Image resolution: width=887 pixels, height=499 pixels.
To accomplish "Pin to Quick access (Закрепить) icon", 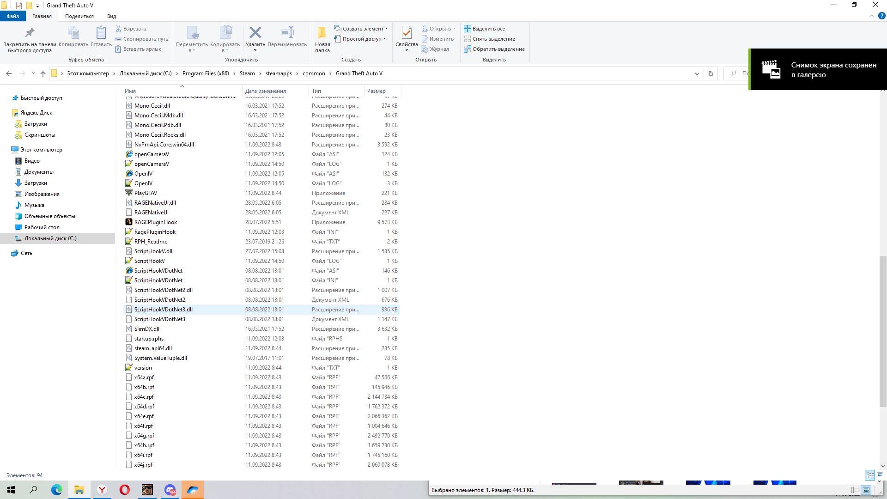I will coord(30,33).
